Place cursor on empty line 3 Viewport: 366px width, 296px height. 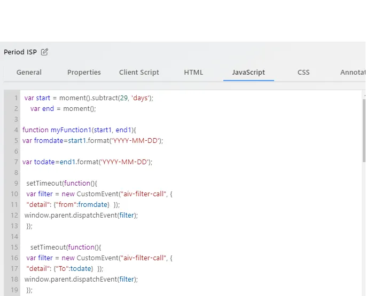point(186,119)
